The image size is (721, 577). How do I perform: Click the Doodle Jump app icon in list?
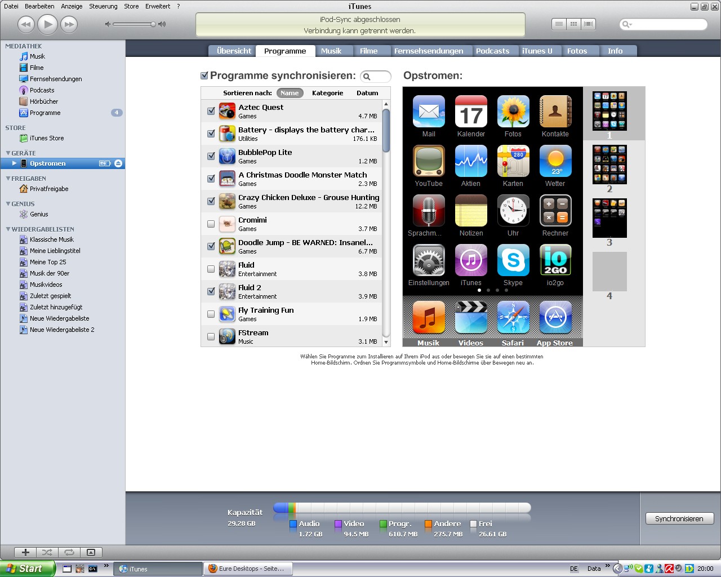pyautogui.click(x=227, y=246)
